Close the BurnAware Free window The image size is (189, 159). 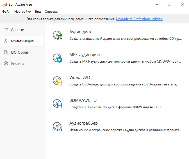[x=183, y=4]
